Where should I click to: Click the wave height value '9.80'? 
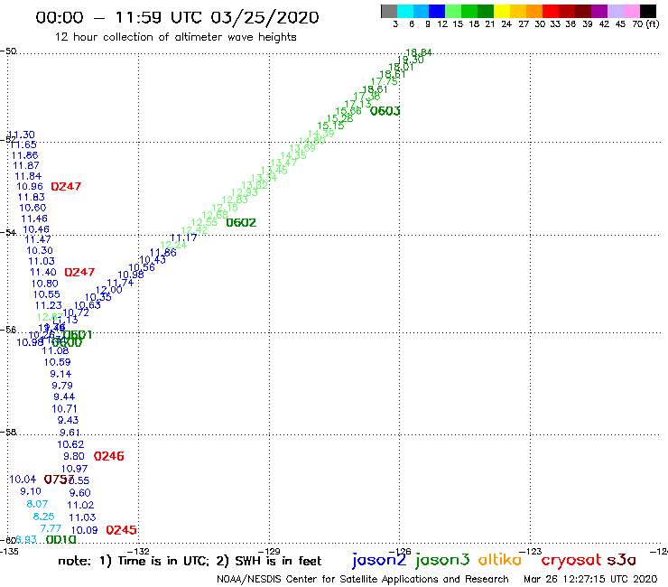click(74, 456)
